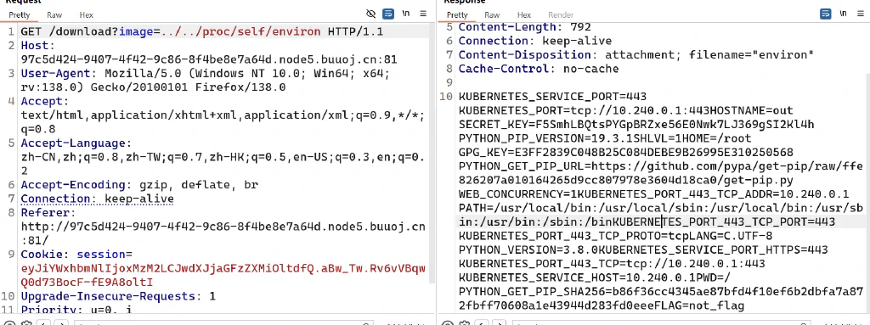Click the ../../proc/self/environ path value
Viewport: 870px width, 325px height.
240,31
